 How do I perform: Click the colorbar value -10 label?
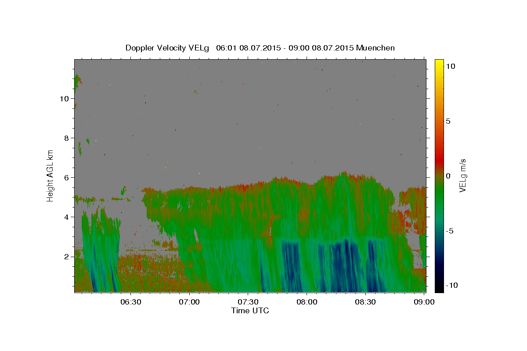[x=451, y=286]
